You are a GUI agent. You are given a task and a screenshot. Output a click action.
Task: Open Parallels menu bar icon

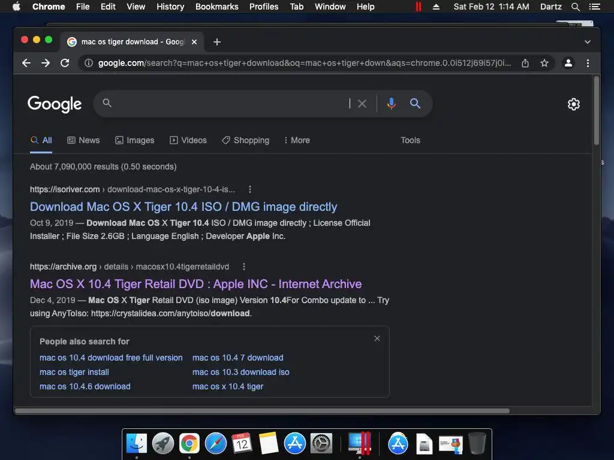pos(418,7)
